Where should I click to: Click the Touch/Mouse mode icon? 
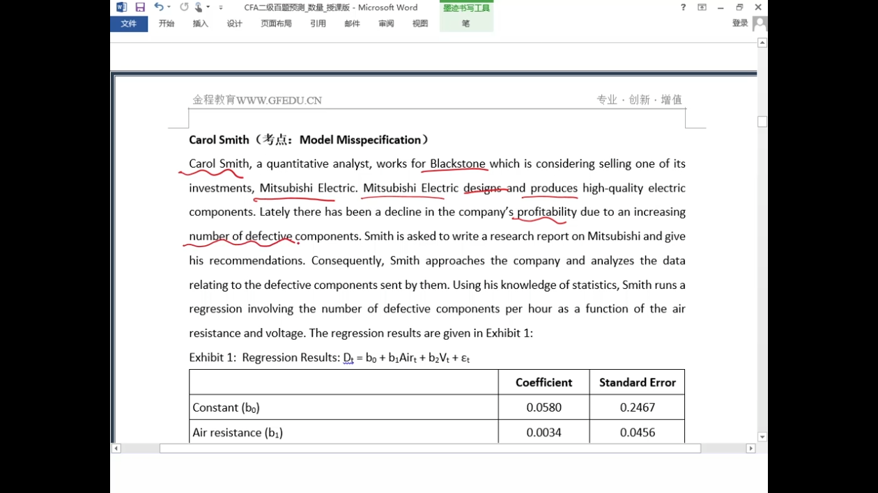pos(199,8)
